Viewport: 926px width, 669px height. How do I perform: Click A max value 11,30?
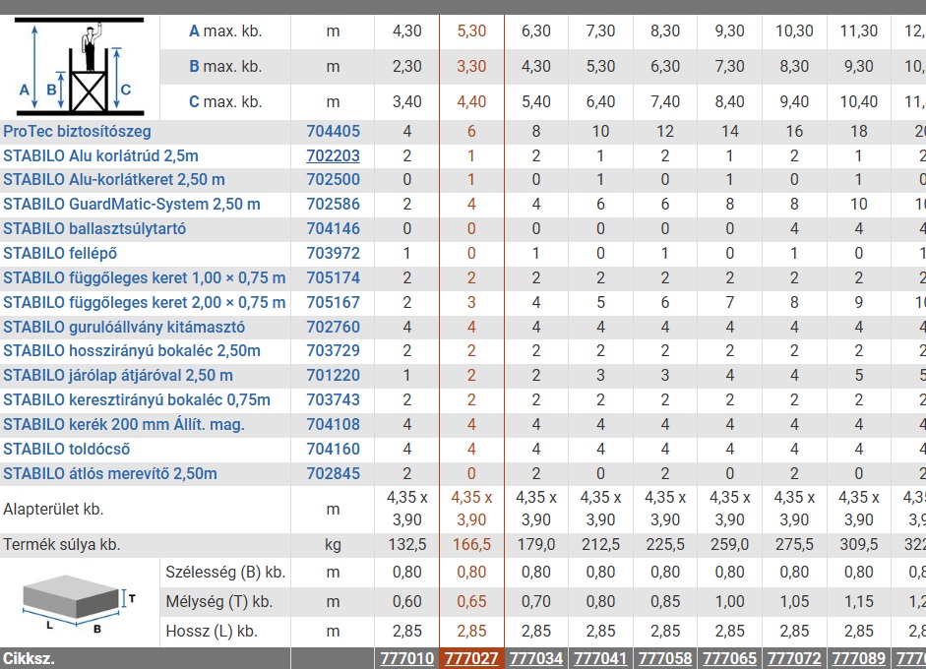(x=859, y=31)
